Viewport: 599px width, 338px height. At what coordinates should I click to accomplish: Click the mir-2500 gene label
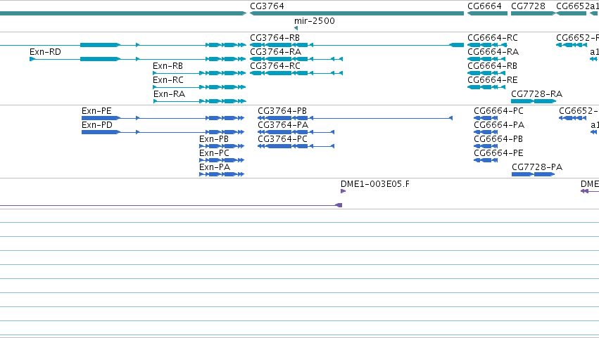coord(315,21)
